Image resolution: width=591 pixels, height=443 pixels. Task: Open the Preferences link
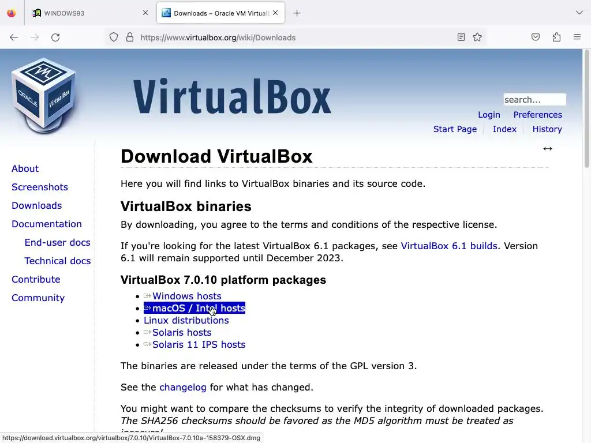[x=537, y=115]
